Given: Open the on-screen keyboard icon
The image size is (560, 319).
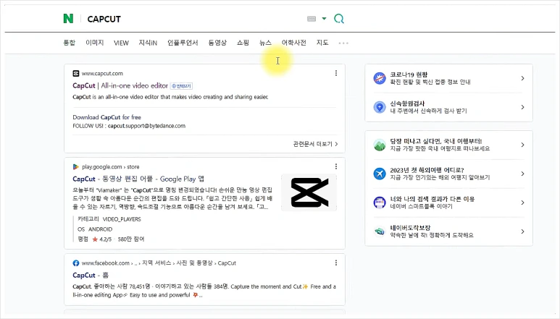Looking at the screenshot, I should click(312, 19).
